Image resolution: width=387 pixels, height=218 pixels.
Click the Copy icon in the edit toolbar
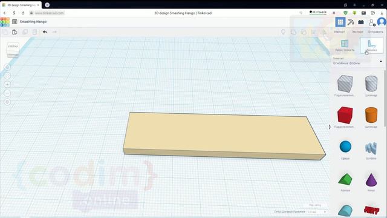(x=5, y=32)
